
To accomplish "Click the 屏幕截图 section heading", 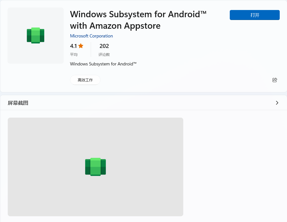I will point(18,103).
